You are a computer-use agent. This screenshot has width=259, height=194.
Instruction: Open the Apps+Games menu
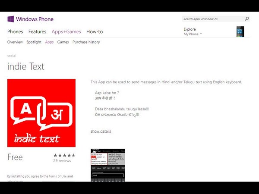click(x=66, y=31)
